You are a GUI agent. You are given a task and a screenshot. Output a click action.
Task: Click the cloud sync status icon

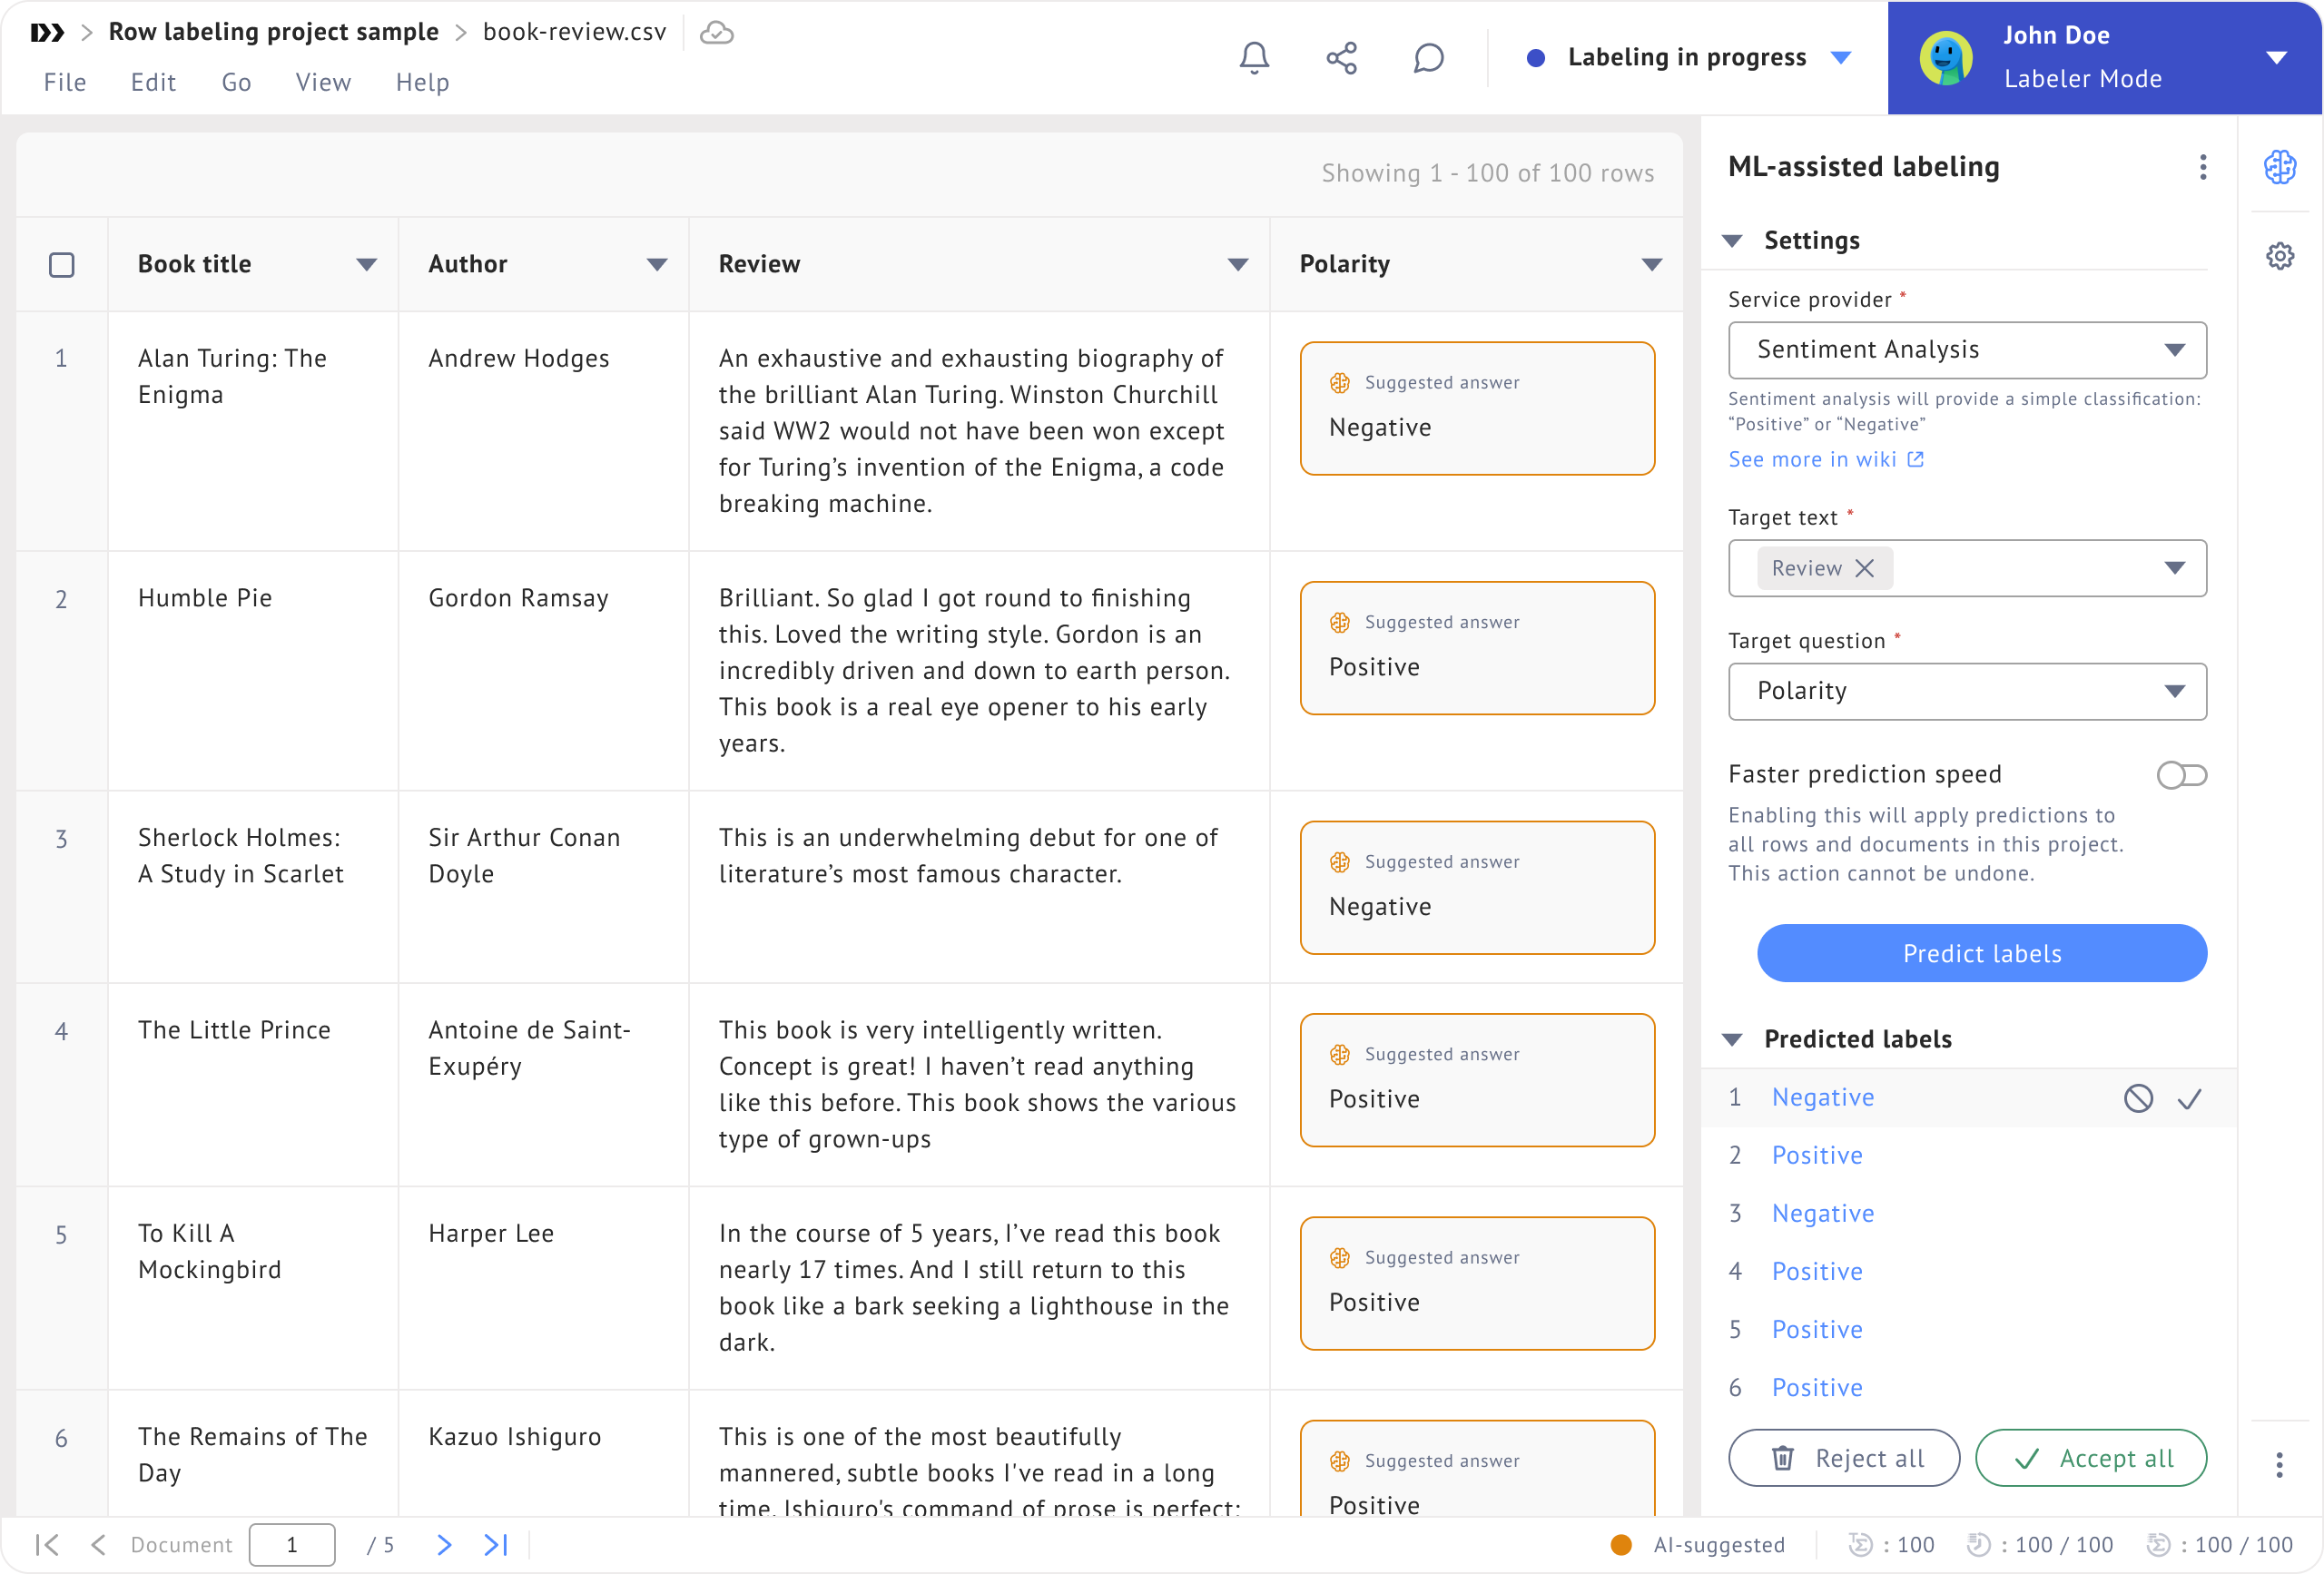pyautogui.click(x=716, y=33)
